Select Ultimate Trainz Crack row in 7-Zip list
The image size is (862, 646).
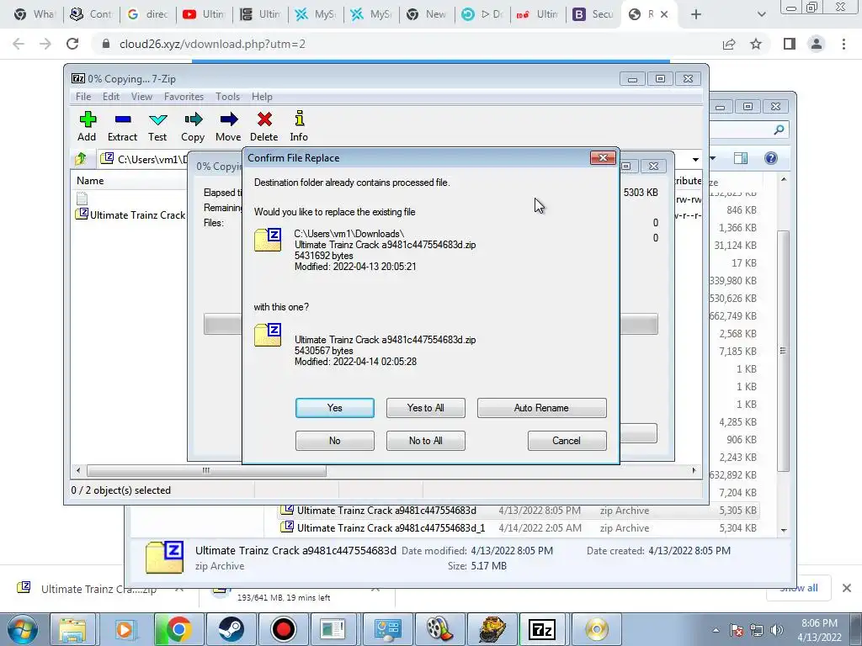130,214
